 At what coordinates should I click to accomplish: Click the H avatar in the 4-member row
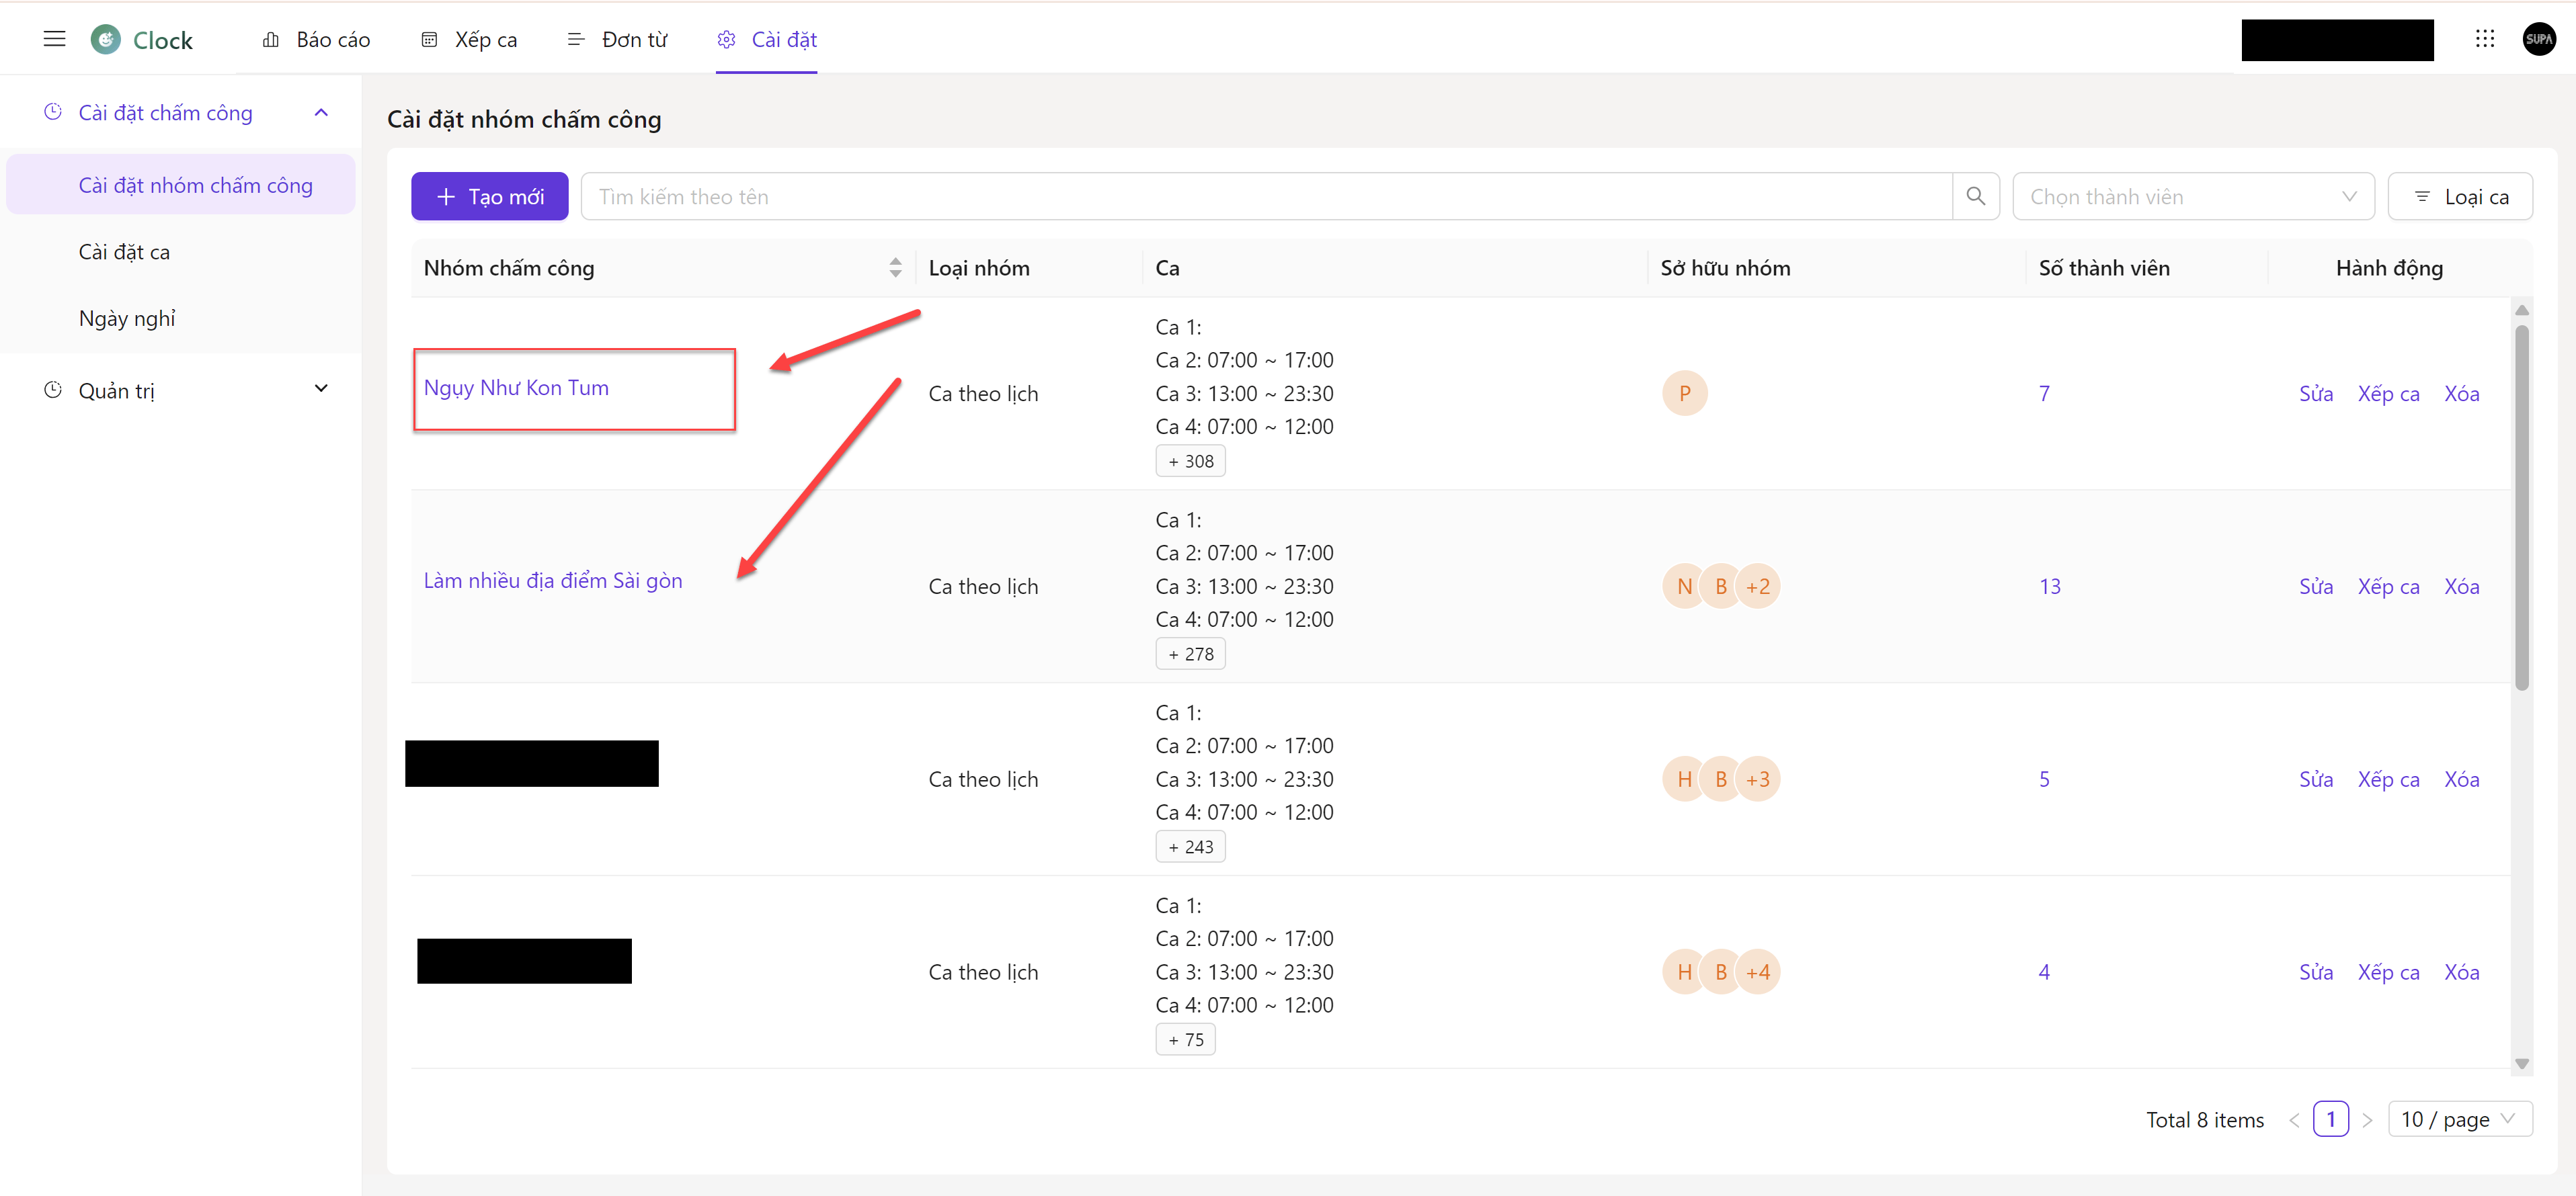point(1684,972)
